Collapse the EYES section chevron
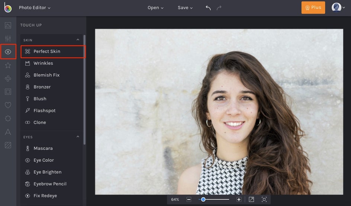Screen dimensions: 351x206 point(78,137)
